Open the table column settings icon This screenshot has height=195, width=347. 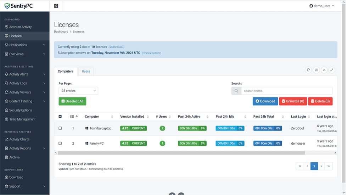[316, 70]
